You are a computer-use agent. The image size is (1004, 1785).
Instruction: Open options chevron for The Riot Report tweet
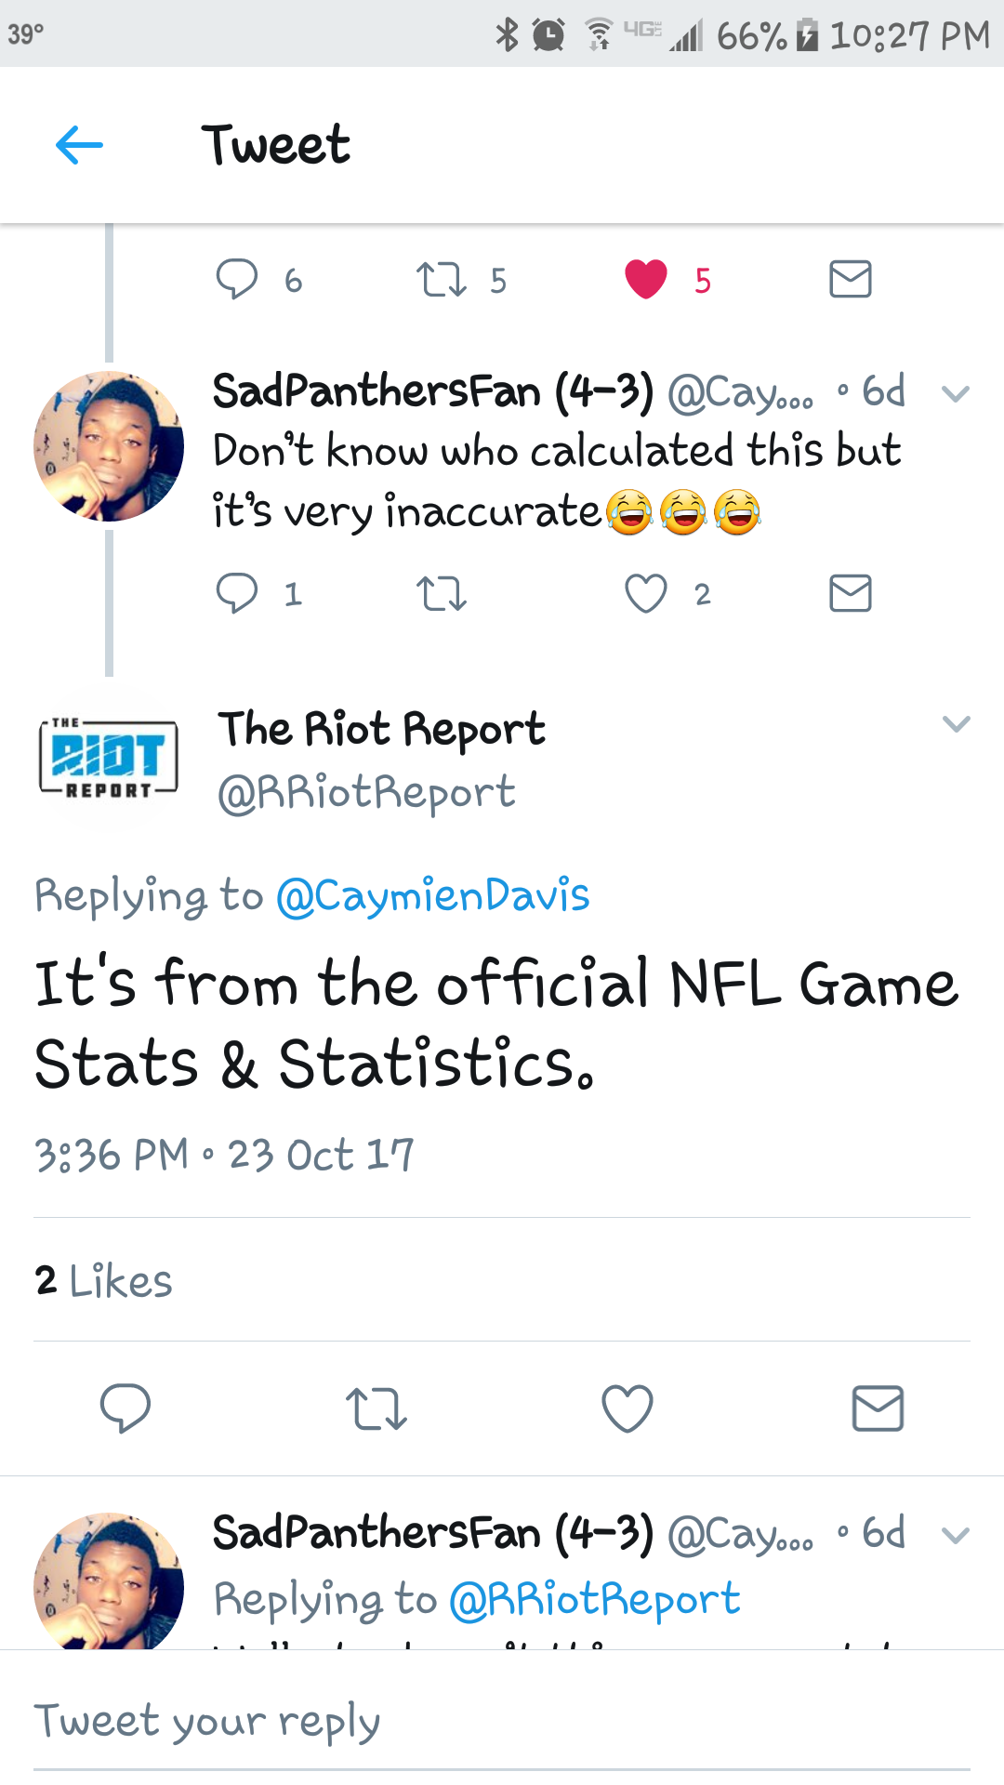pos(956,723)
